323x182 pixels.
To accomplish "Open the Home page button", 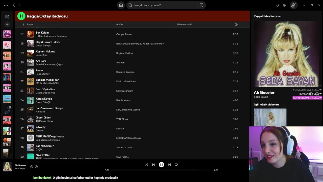I will pyautogui.click(x=121, y=5).
